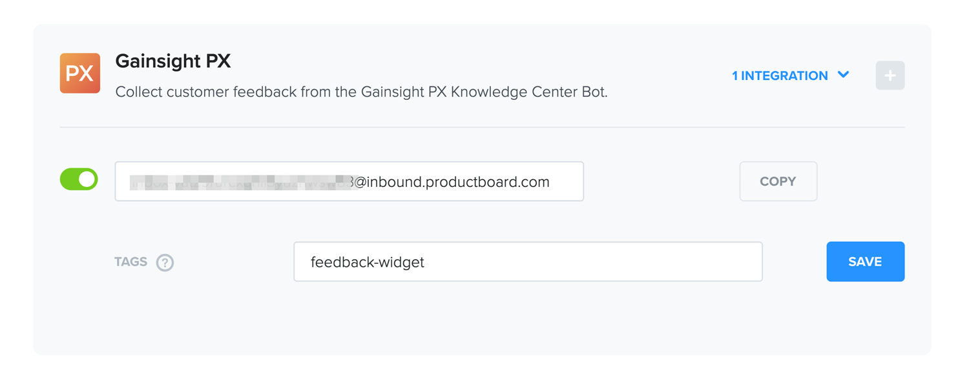Place cursor after the feedback-widget text

coord(426,262)
